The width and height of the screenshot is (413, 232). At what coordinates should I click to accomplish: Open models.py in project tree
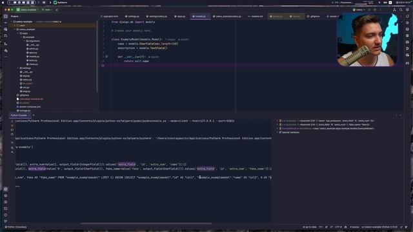coord(33,57)
